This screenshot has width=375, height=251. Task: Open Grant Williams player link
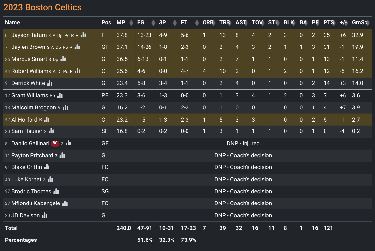[30, 95]
